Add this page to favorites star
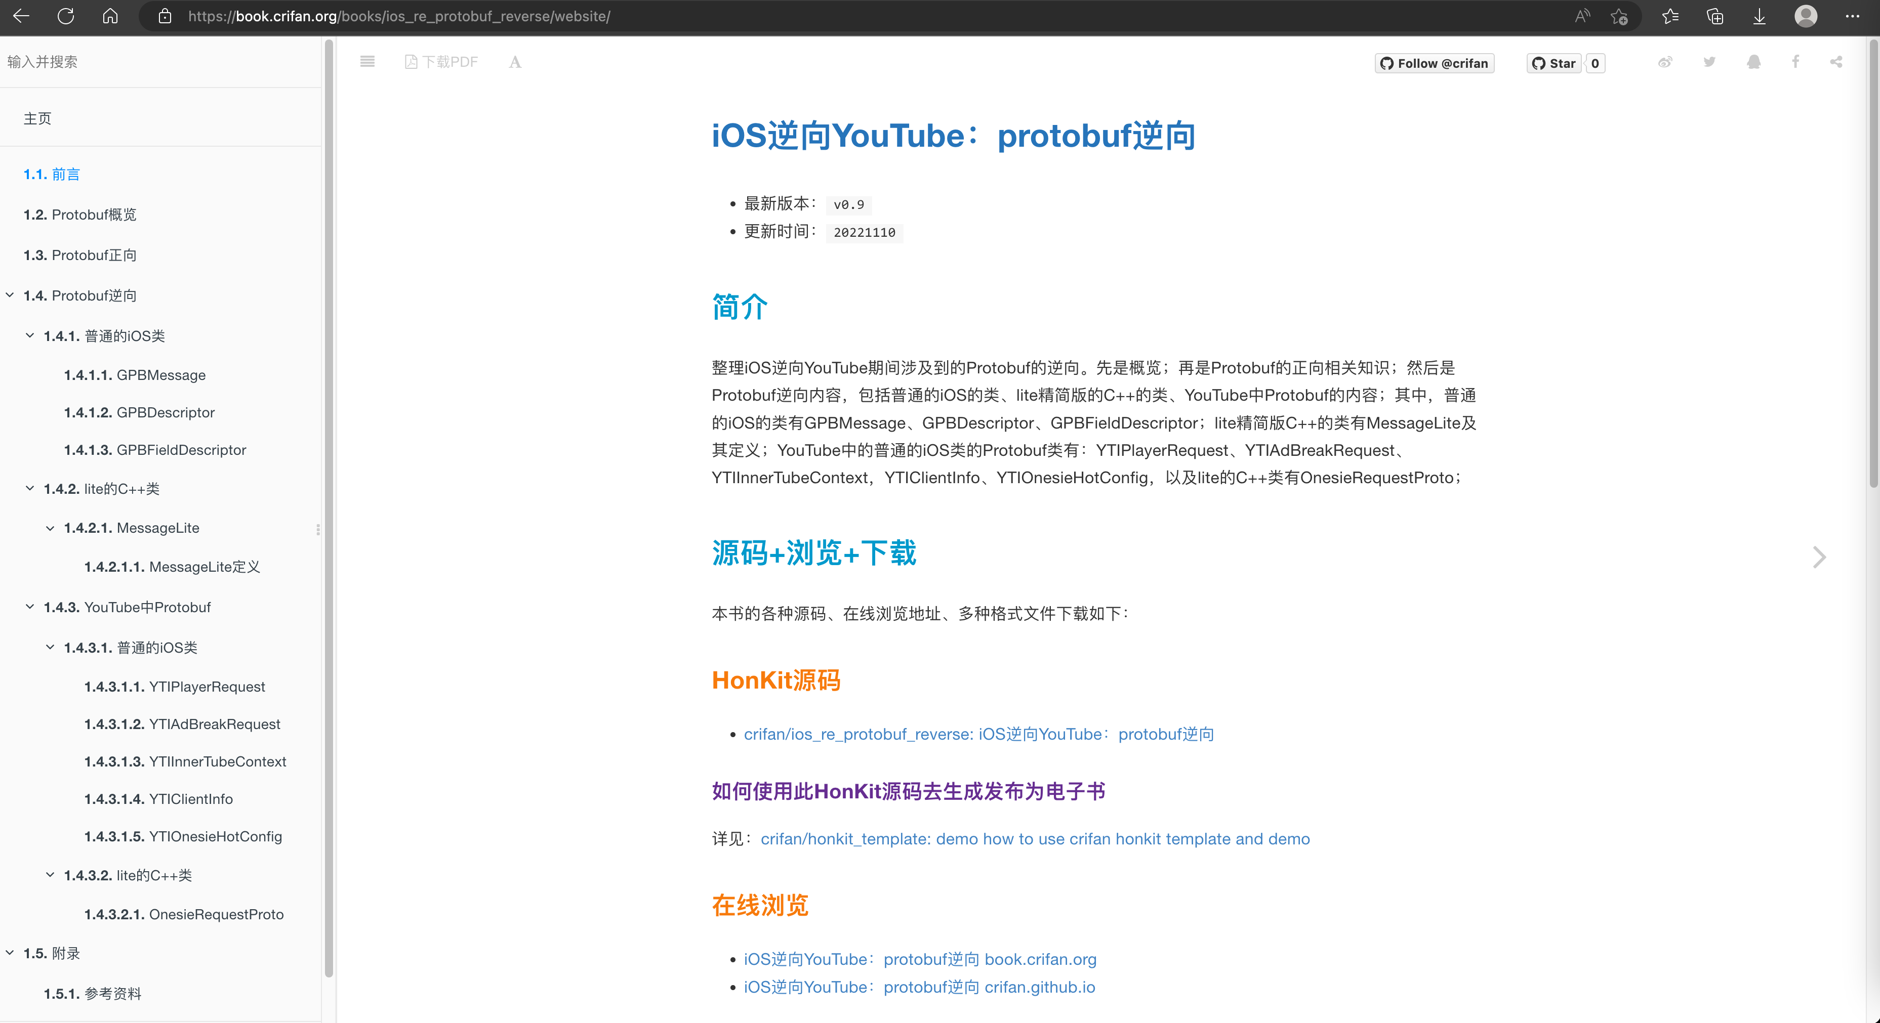 1619,16
